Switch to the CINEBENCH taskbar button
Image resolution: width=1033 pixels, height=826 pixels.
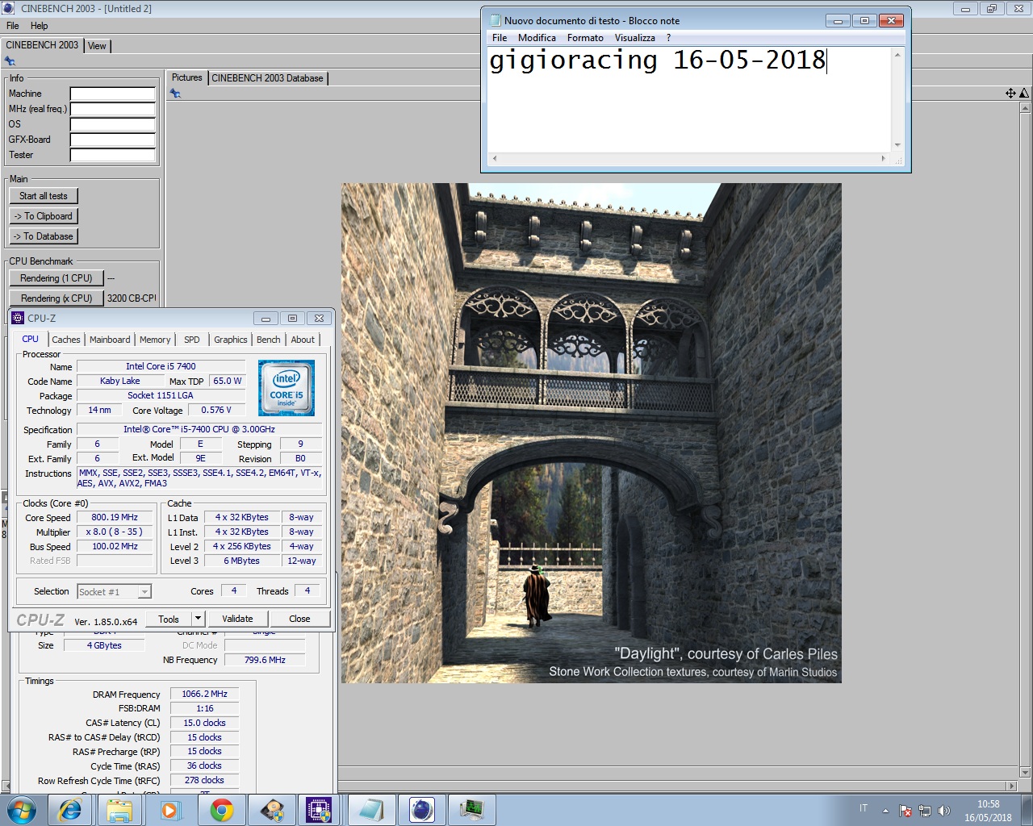[422, 810]
